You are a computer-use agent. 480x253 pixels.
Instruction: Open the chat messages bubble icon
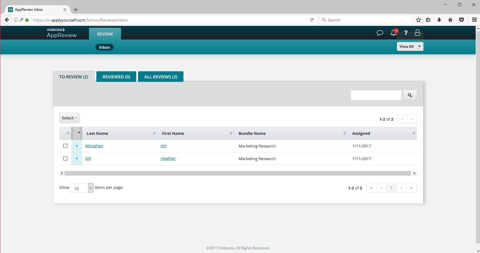click(x=380, y=33)
